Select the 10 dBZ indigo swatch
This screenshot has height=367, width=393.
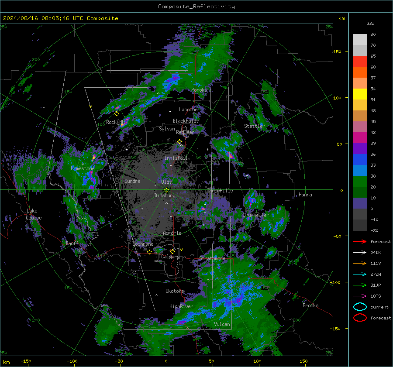(360, 203)
